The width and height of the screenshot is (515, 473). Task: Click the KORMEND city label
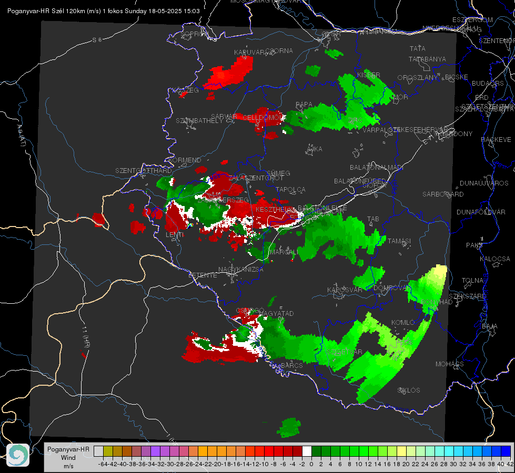pos(184,160)
